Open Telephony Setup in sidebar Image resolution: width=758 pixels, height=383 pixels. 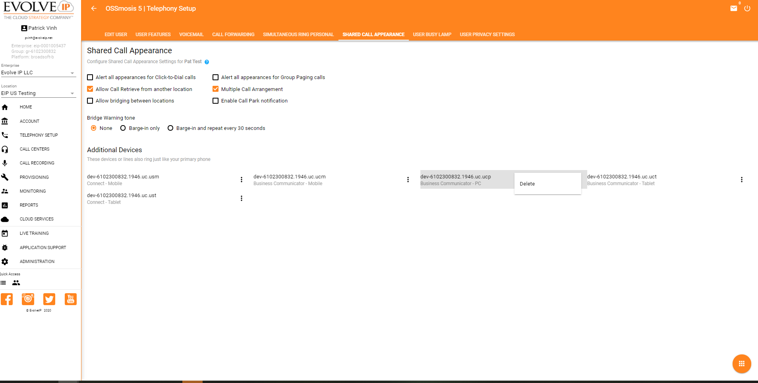pos(39,135)
